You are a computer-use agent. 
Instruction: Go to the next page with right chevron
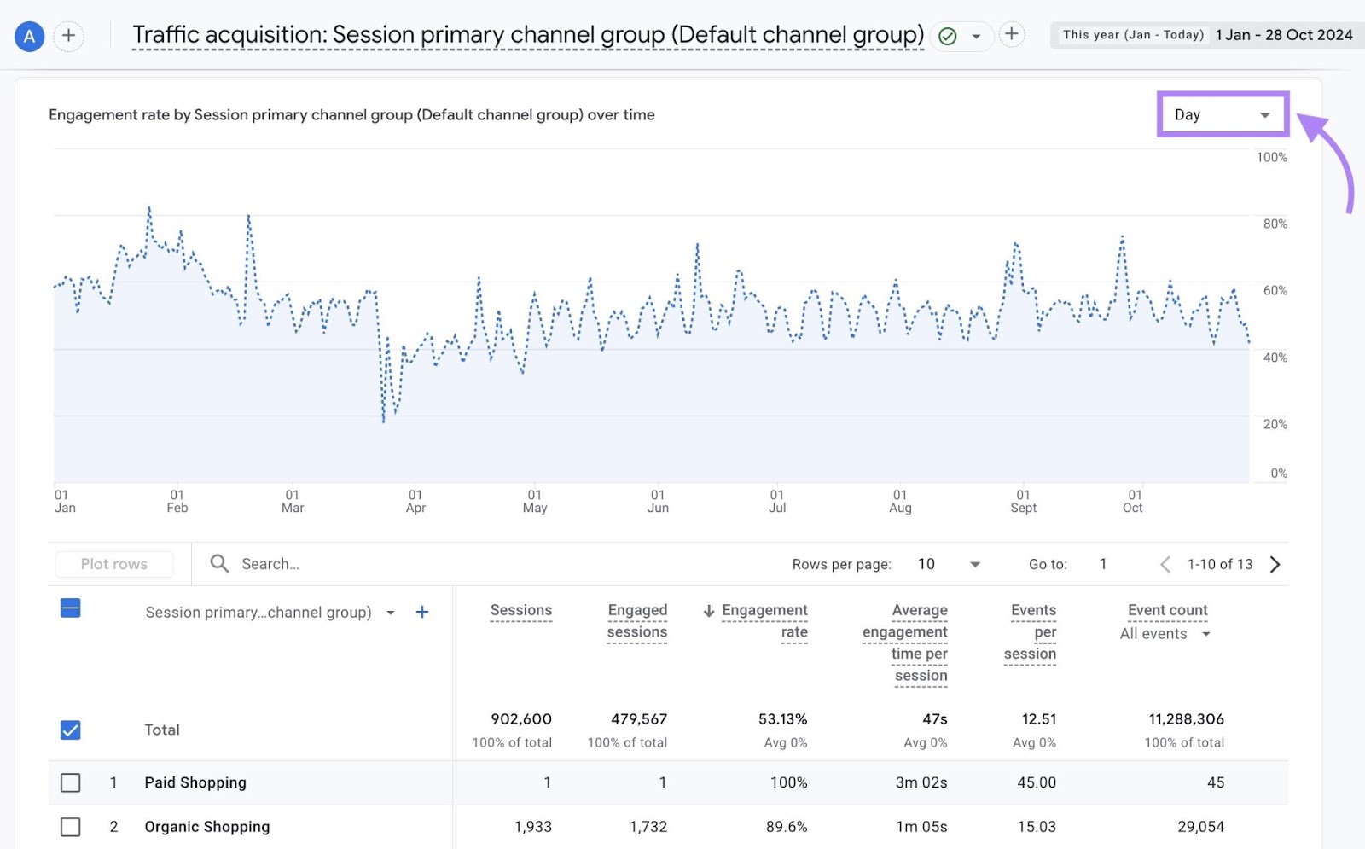[1274, 564]
